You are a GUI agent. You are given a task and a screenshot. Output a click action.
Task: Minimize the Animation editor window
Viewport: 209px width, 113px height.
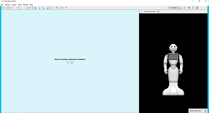193,1
